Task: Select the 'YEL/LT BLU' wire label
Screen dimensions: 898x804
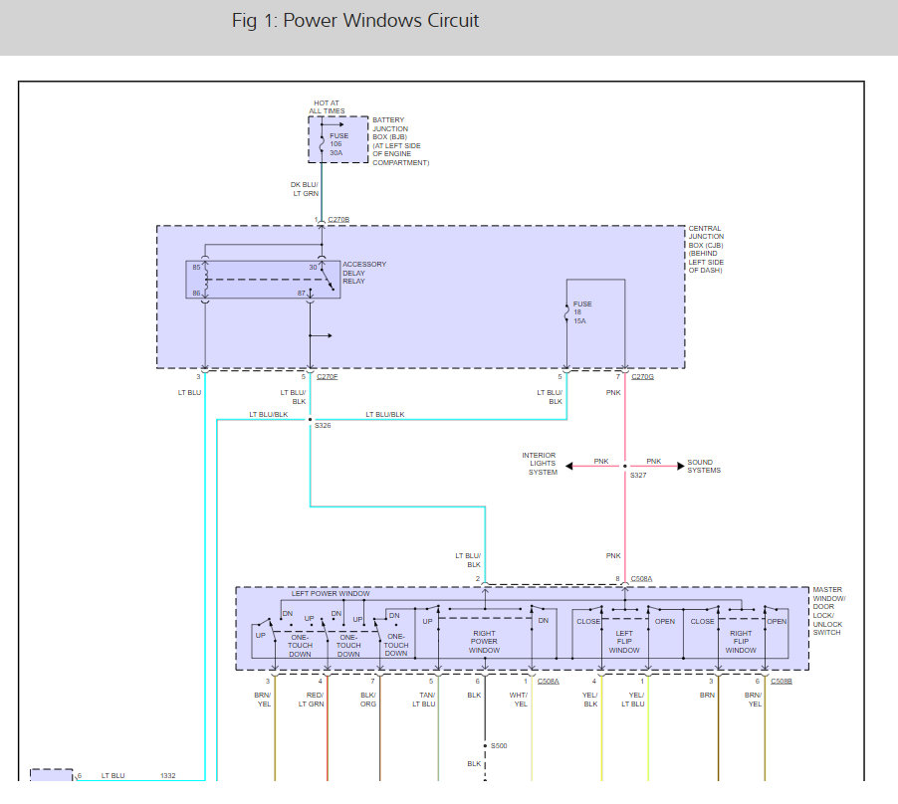Action: click(633, 700)
